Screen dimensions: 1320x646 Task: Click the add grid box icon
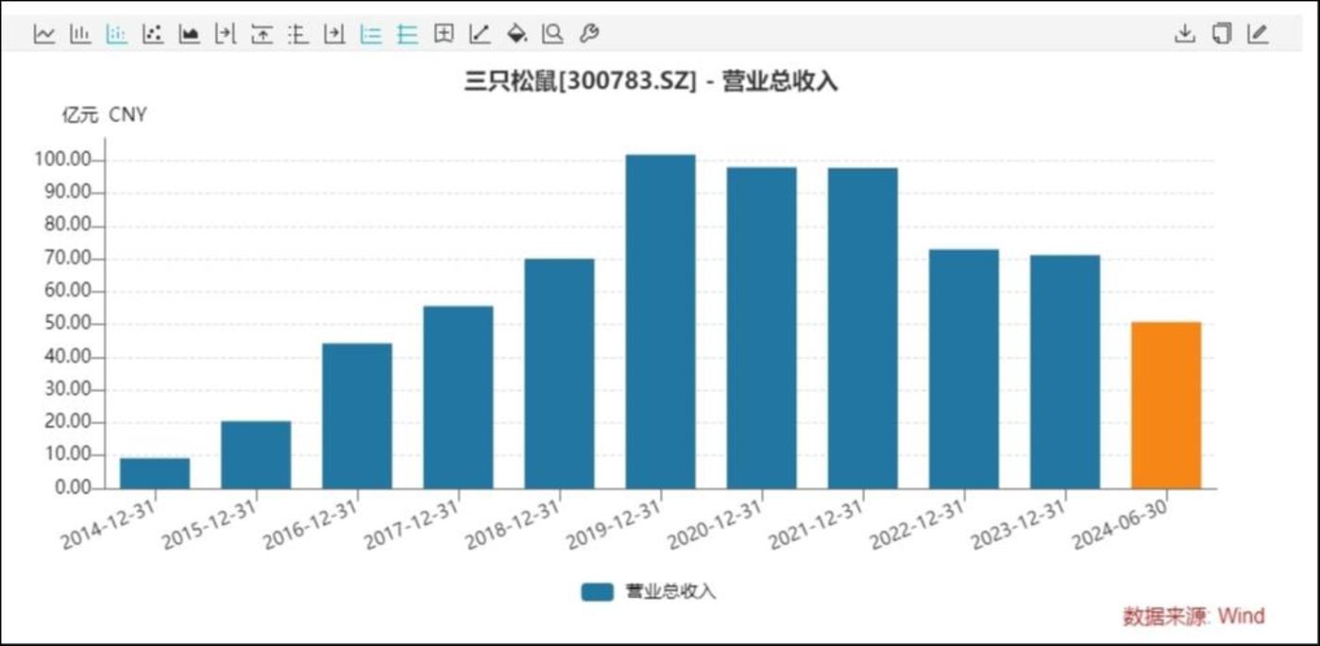pyautogui.click(x=444, y=34)
